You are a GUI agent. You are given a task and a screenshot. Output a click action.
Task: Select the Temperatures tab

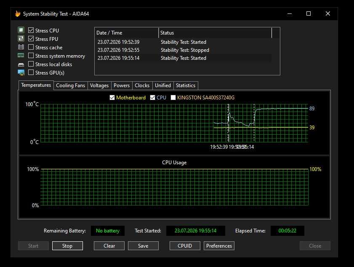point(36,85)
